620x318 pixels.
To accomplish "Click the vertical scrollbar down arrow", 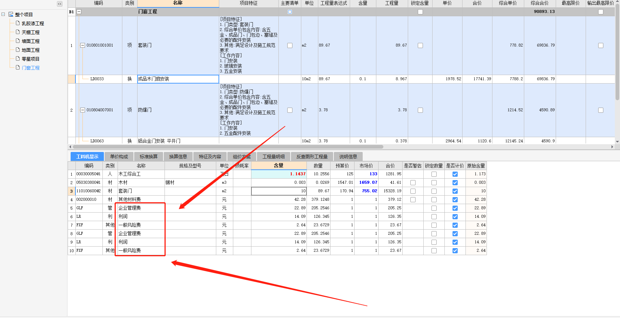I will pyautogui.click(x=617, y=141).
